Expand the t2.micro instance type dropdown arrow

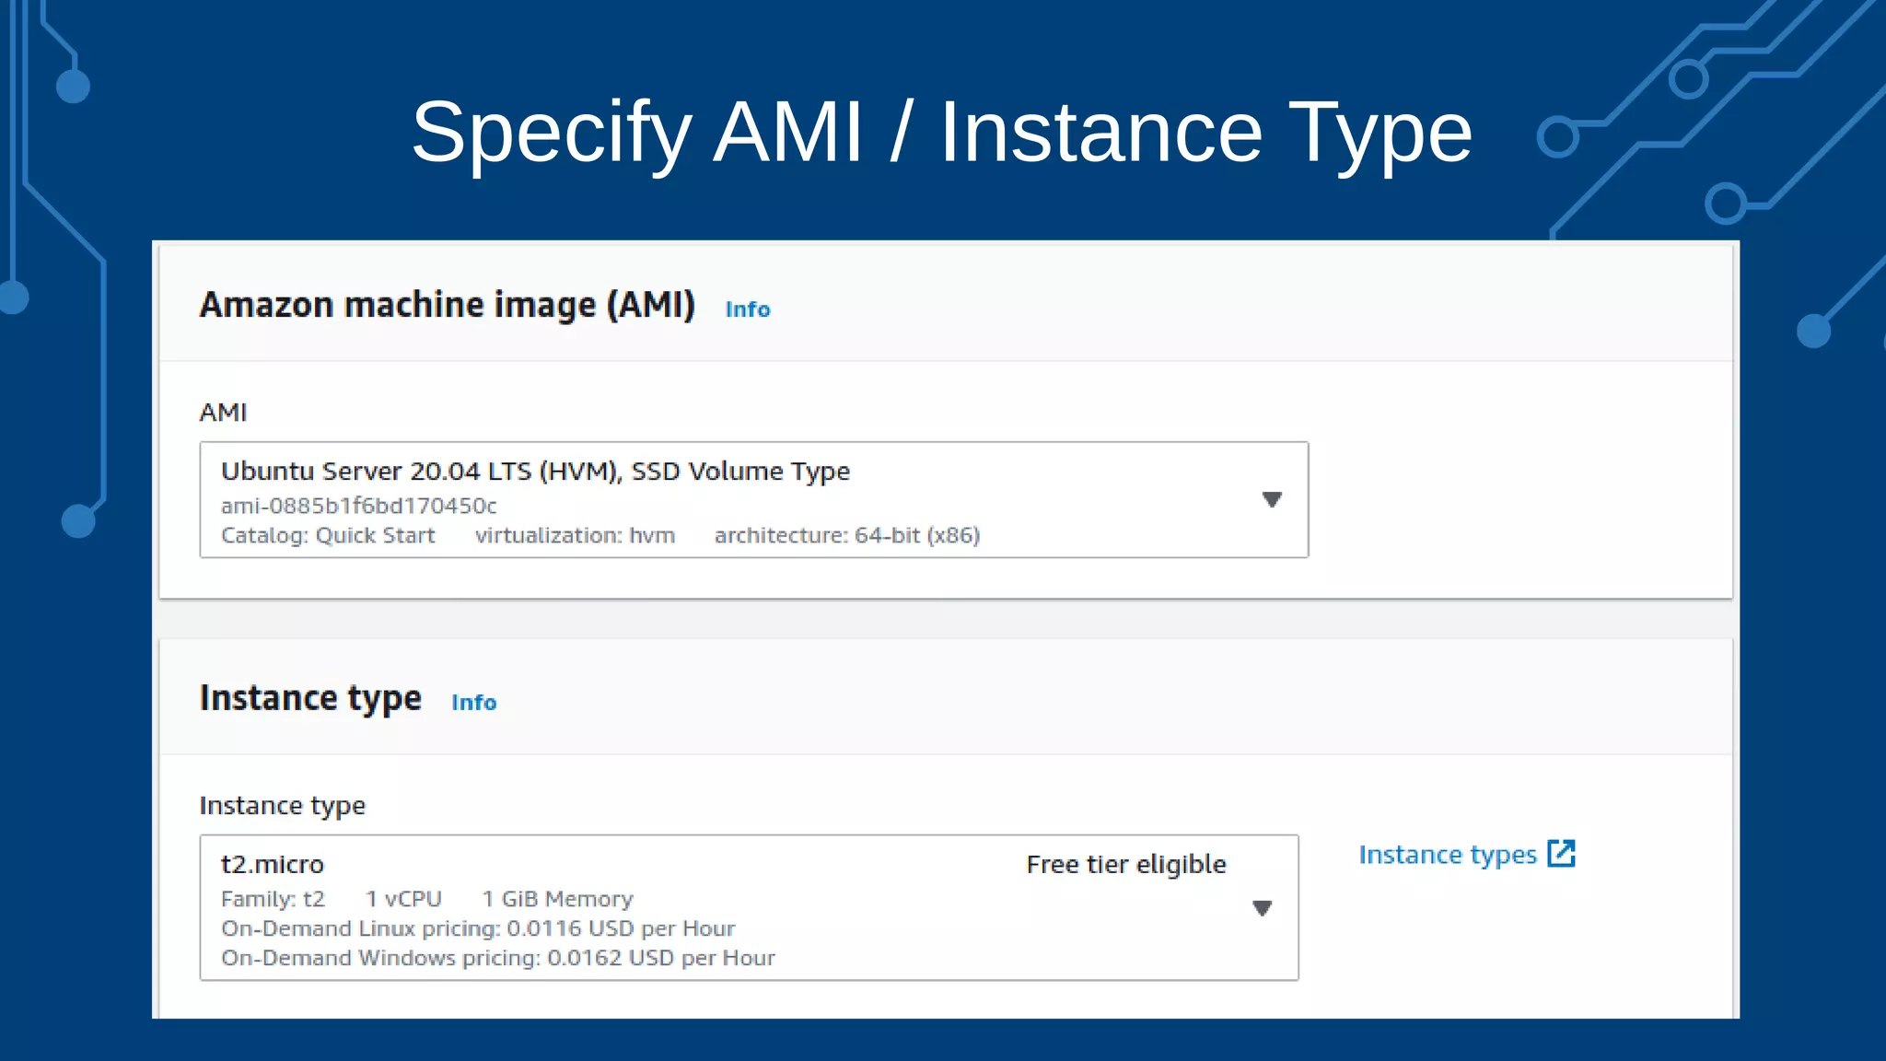tap(1263, 908)
